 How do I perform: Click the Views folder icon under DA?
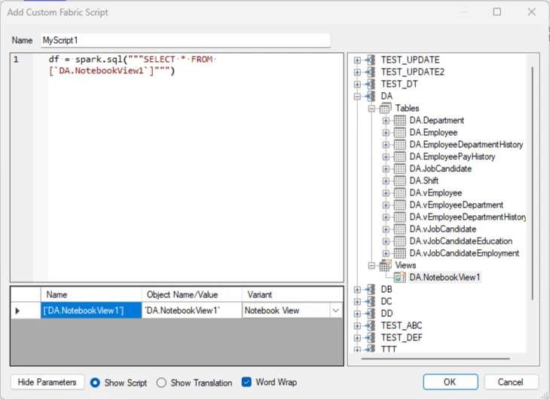pos(385,266)
